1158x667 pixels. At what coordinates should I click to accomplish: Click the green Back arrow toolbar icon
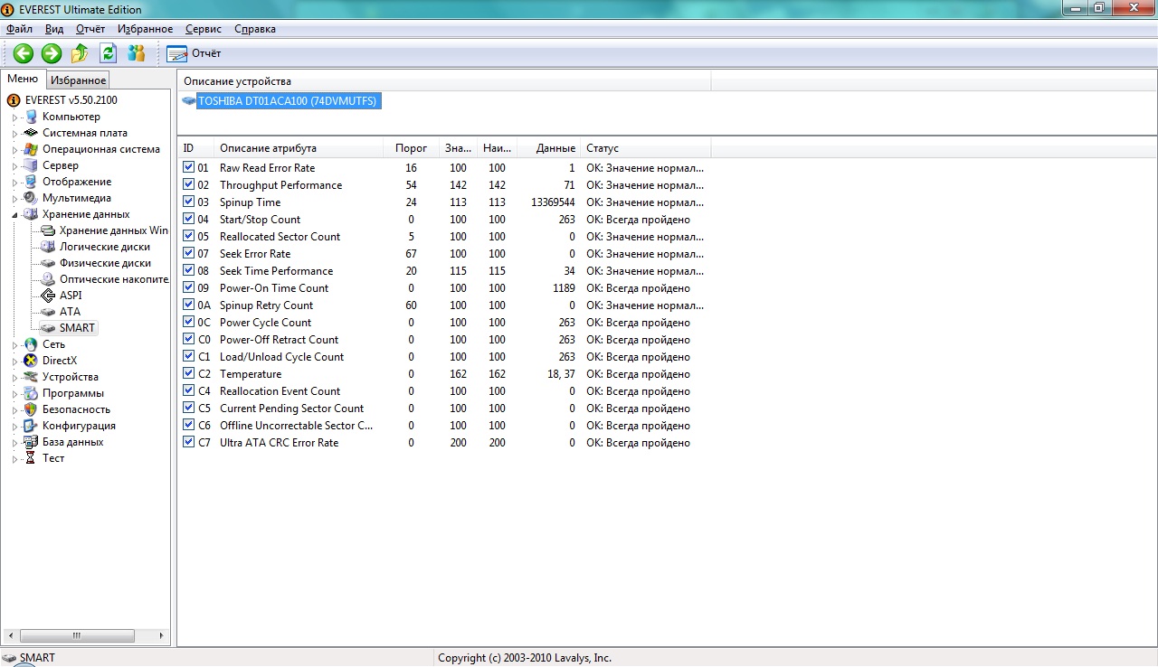coord(24,53)
